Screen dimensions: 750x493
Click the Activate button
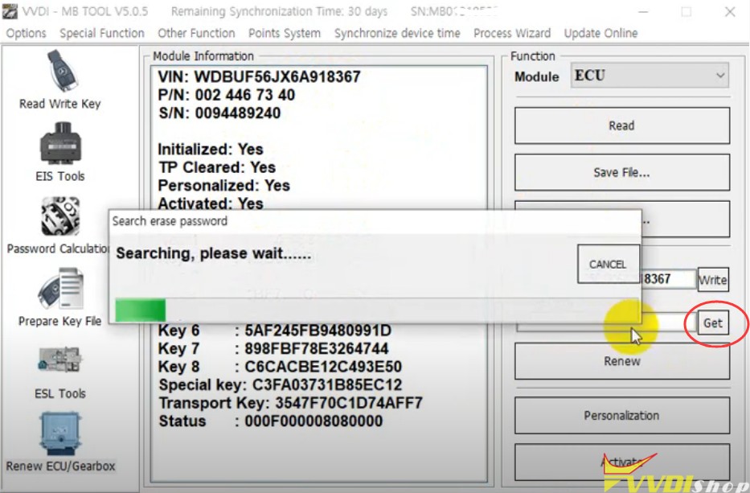(622, 462)
